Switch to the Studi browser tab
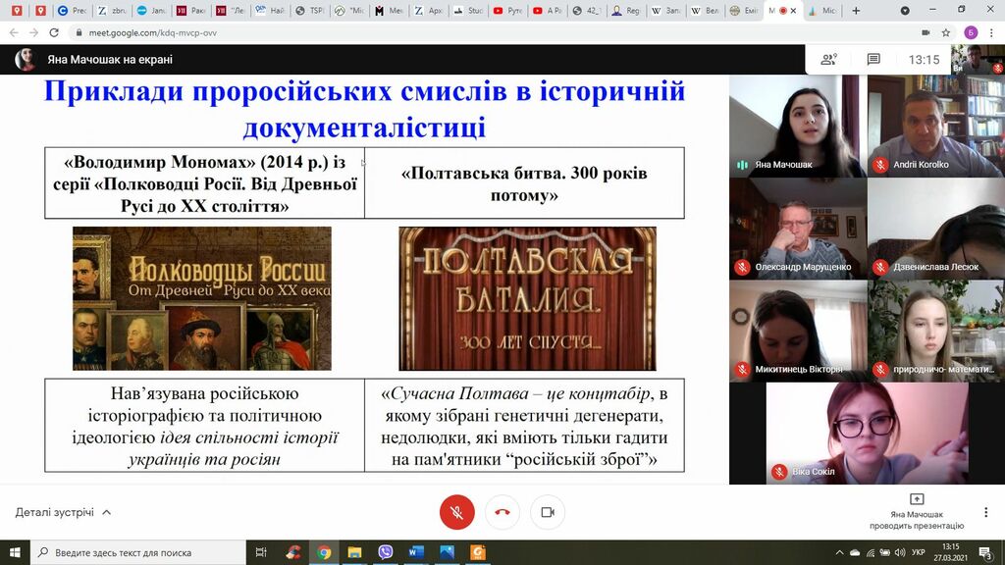The width and height of the screenshot is (1005, 565). click(469, 11)
